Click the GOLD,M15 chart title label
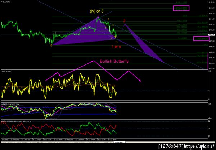This screenshot has width=216, height=150. click(x=6, y=2)
